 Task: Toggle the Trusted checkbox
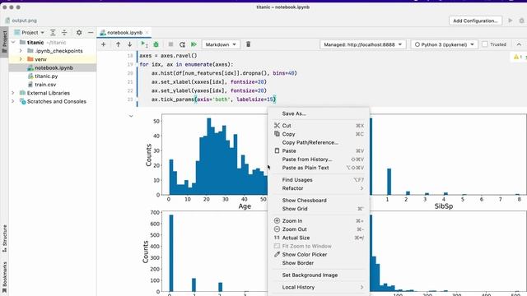(485, 44)
